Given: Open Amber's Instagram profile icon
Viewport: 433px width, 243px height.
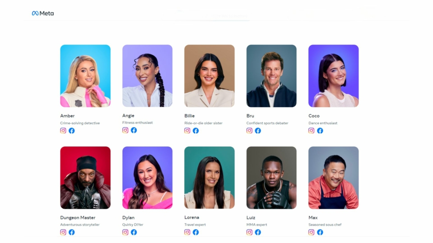Looking at the screenshot, I should tap(63, 131).
